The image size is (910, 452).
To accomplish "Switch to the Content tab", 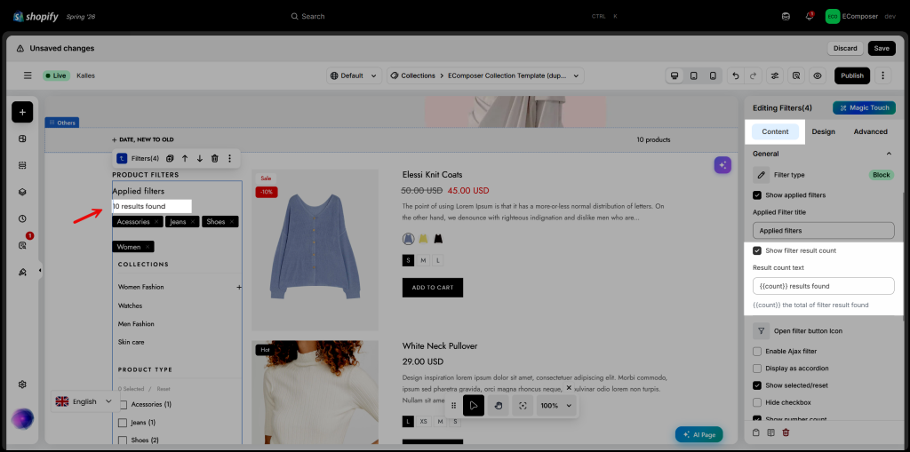I will (775, 131).
